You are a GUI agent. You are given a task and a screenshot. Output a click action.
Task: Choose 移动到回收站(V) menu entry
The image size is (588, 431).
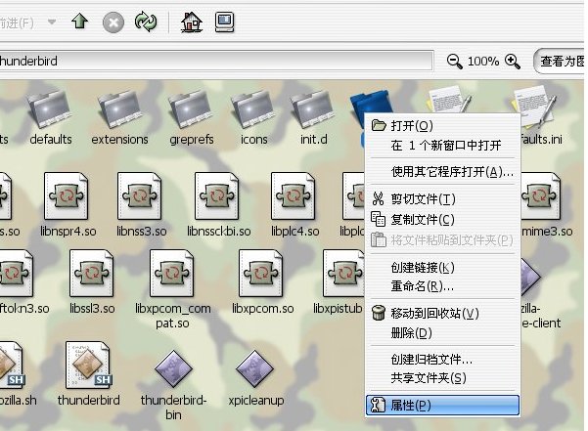pyautogui.click(x=442, y=313)
